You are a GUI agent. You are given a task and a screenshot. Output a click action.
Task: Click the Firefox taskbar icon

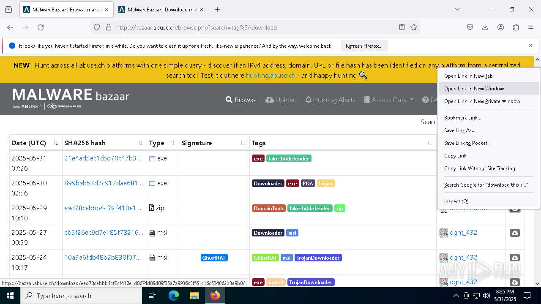tap(215, 296)
